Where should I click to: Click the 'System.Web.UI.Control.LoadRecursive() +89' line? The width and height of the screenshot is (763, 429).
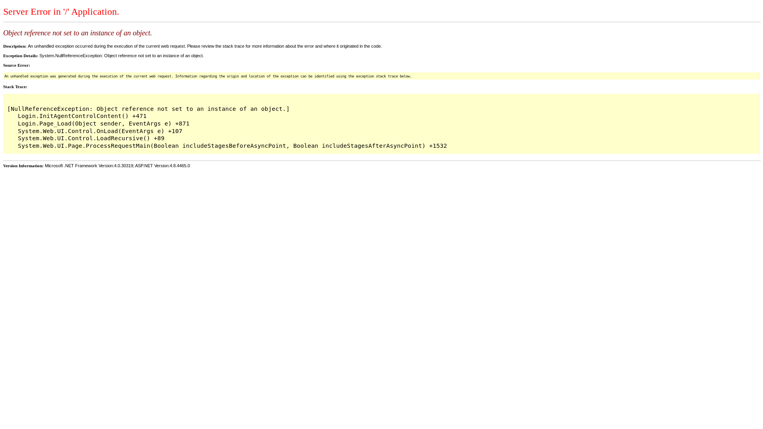pos(91,138)
